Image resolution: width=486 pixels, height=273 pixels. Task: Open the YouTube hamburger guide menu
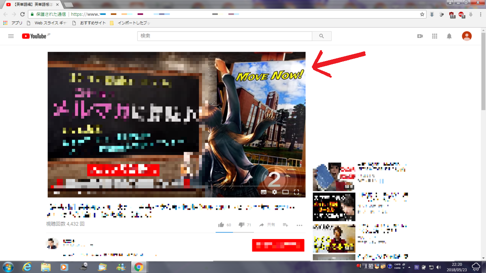coord(11,36)
